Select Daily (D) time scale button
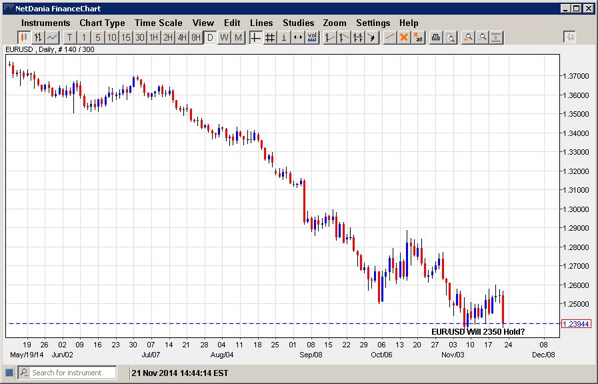 210,37
